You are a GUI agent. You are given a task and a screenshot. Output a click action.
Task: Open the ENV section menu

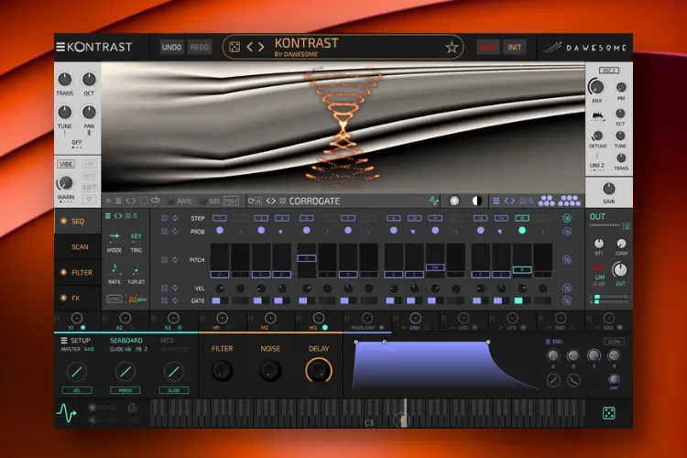tap(548, 342)
